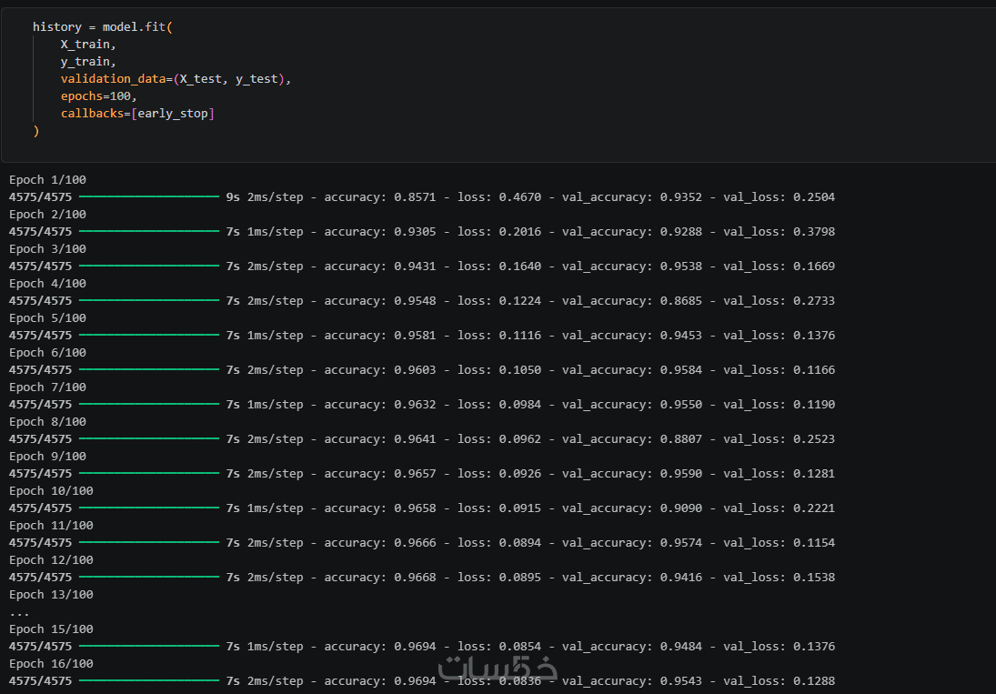996x694 pixels.
Task: Click the accuracy value 0.8571
Action: coord(415,196)
